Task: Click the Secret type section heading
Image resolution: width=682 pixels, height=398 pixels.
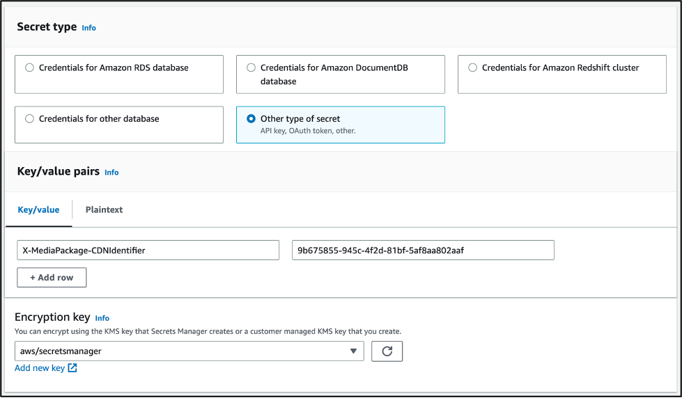Action: tap(47, 27)
